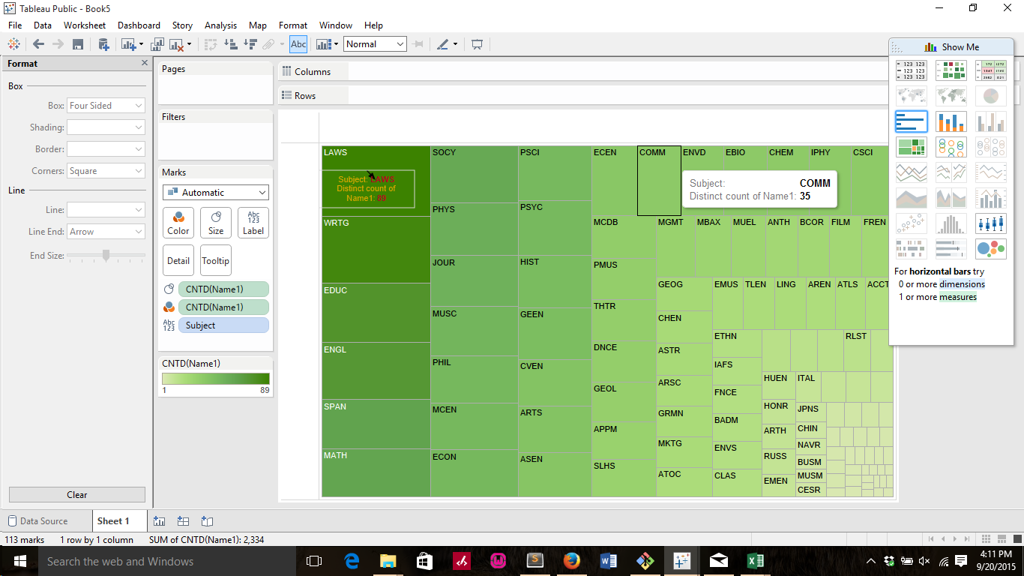Select packed bubbles chart in Show Me
This screenshot has width=1024, height=576.
pyautogui.click(x=991, y=249)
